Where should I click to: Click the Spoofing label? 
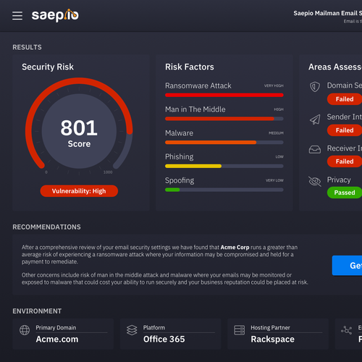[x=180, y=180]
